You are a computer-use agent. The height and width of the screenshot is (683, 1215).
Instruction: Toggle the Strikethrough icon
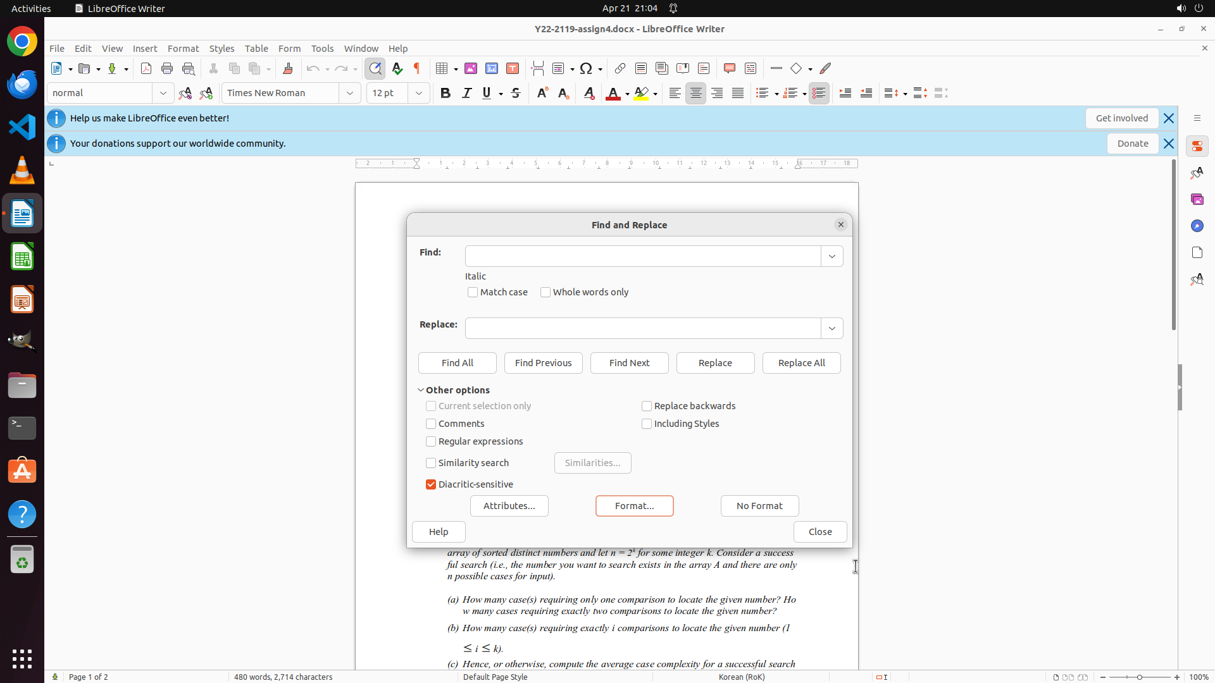coord(516,93)
